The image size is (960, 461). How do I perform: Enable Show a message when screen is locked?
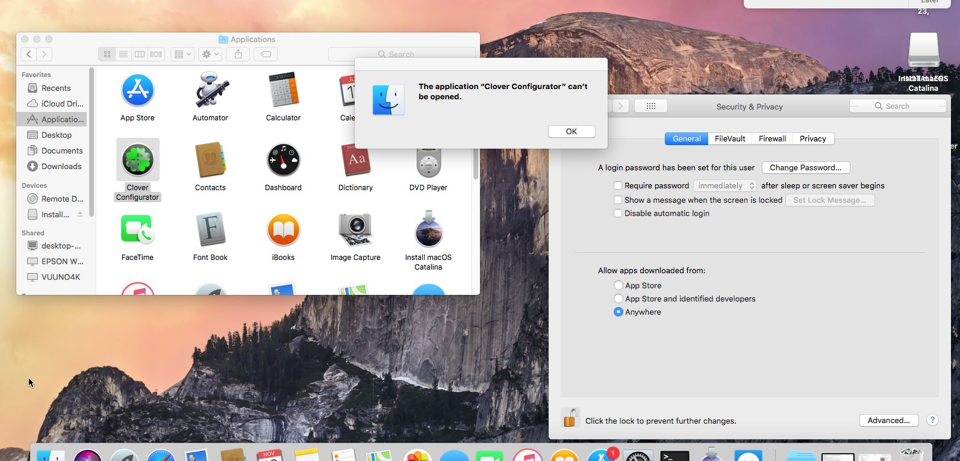click(x=617, y=200)
